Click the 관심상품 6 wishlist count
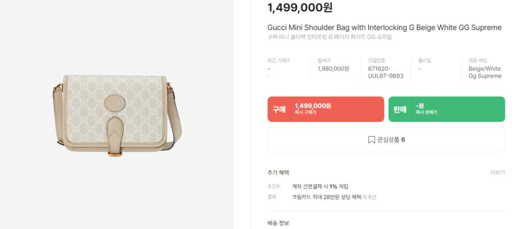The height and width of the screenshot is (229, 531). 391,140
